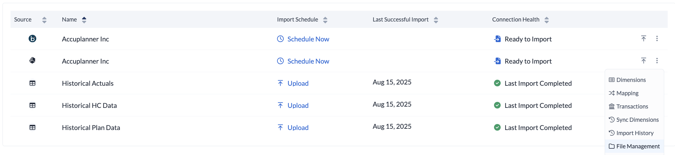Open Import History from the menu
Screen dimensions: 675x155
click(635, 133)
